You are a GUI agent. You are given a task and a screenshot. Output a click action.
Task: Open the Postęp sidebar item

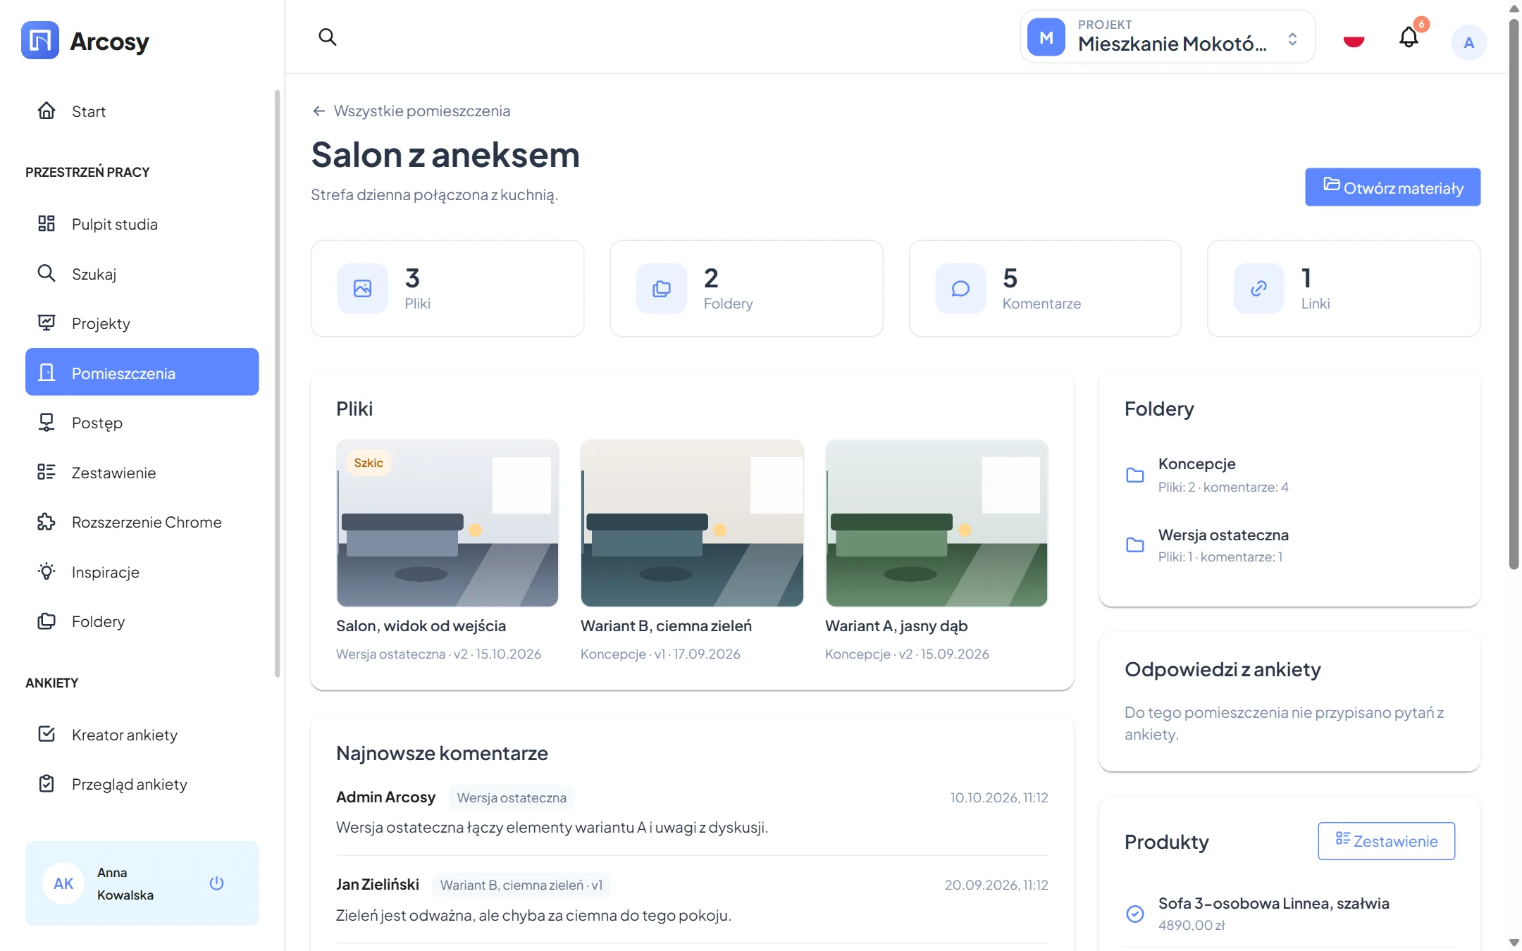click(x=142, y=423)
